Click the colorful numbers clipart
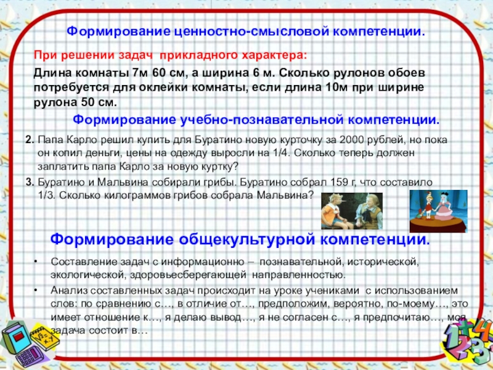 click(x=467, y=342)
